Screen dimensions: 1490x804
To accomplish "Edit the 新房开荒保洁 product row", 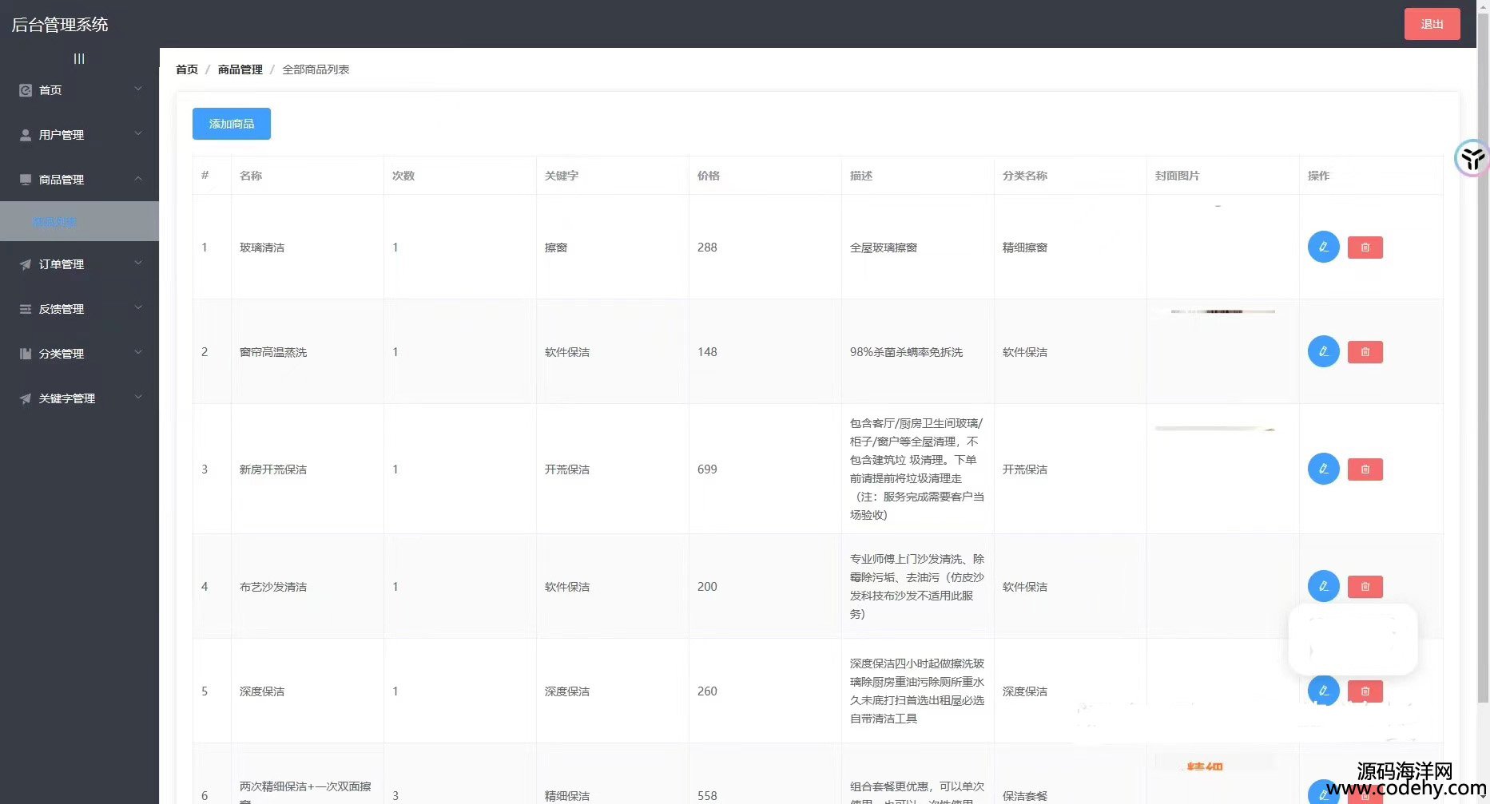I will pyautogui.click(x=1323, y=469).
